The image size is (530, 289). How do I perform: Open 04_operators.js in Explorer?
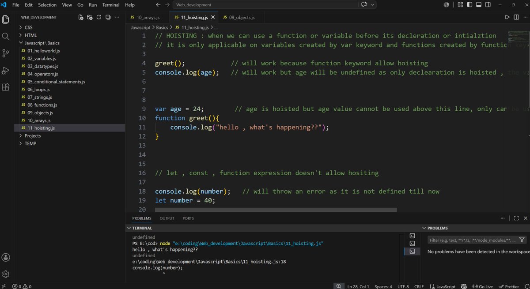click(x=42, y=74)
